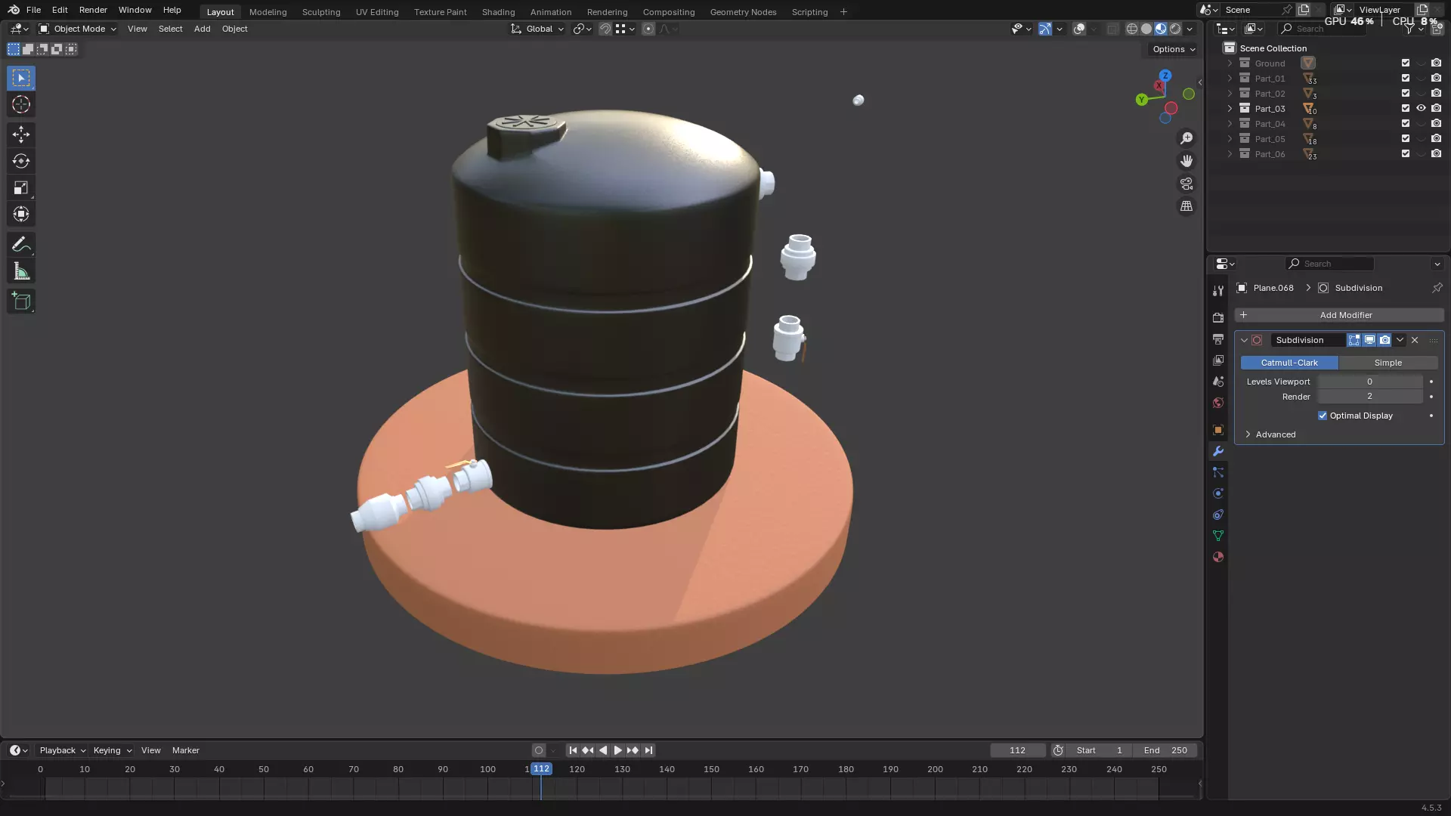
Task: Select the Annotate tool
Action: pos(21,244)
